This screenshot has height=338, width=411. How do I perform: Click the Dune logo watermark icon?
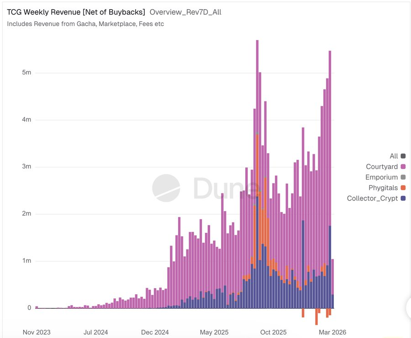[166, 188]
